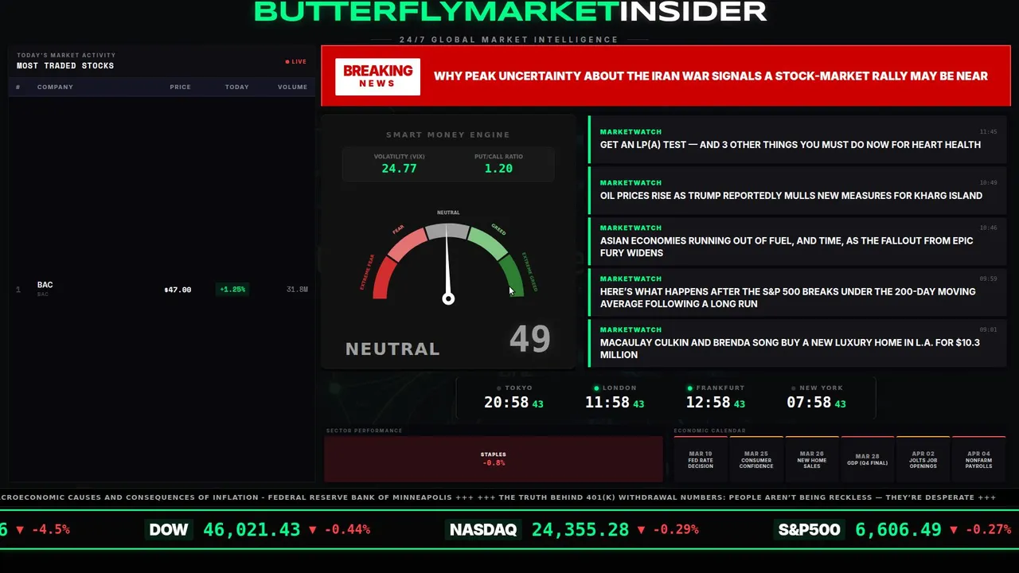The width and height of the screenshot is (1019, 573).
Task: Click the New York clock 07:58
Action: click(x=809, y=403)
